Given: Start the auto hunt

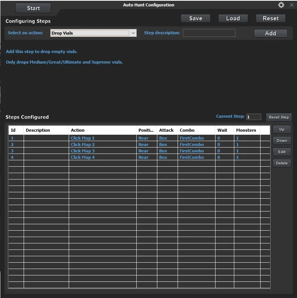Looking at the screenshot, I should (33, 8).
